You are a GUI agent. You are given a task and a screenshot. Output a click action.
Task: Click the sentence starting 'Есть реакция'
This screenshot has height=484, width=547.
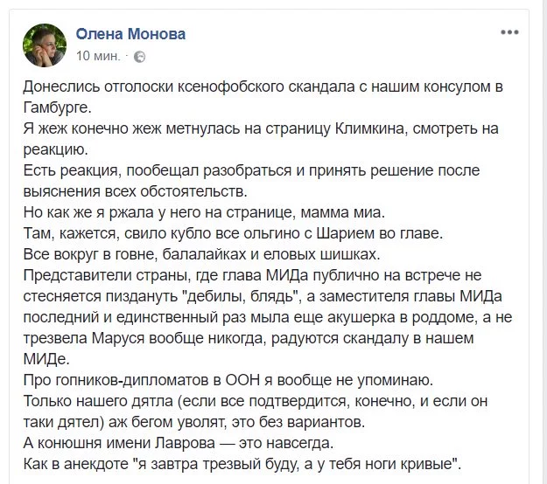click(251, 181)
